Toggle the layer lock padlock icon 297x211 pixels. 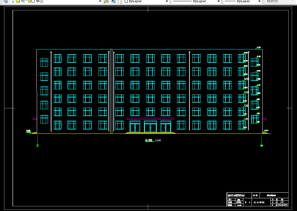pyautogui.click(x=29, y=1)
